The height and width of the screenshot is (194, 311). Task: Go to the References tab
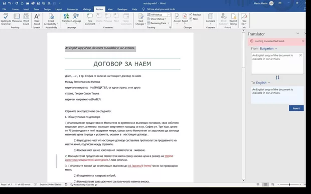pyautogui.click(x=72, y=9)
